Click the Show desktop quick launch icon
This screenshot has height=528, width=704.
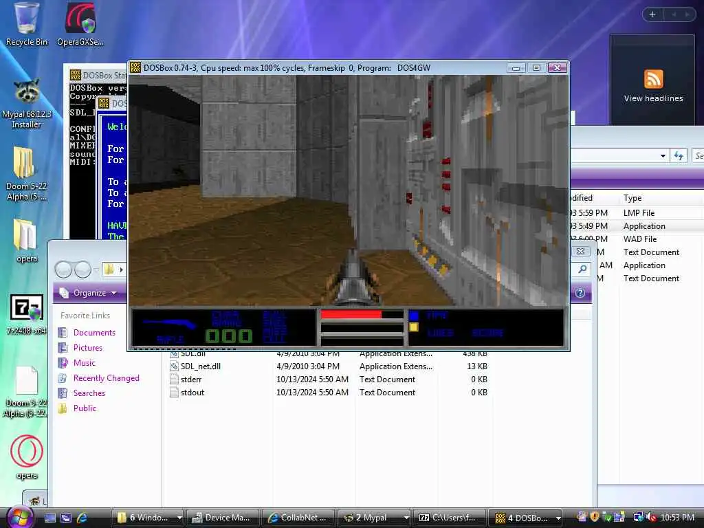[50, 518]
